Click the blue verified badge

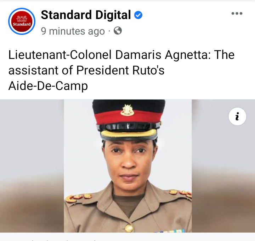tap(138, 15)
